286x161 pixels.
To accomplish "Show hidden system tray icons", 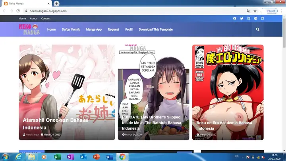I will 243,157.
